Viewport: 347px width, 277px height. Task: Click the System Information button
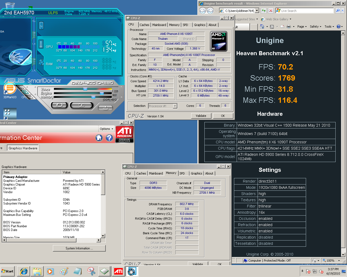pyautogui.click(x=79, y=248)
